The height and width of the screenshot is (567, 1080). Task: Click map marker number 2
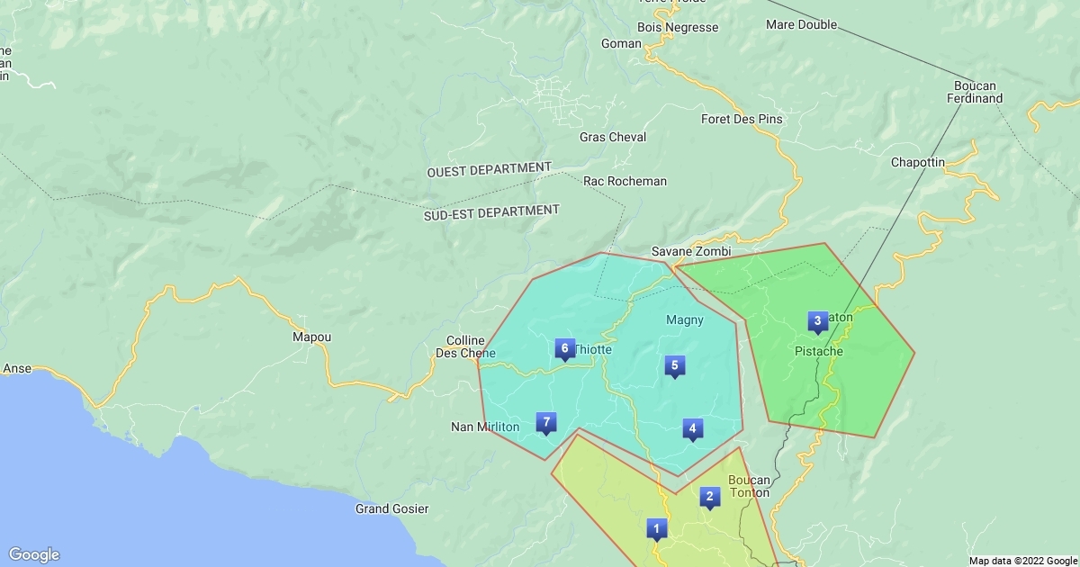[x=709, y=496]
